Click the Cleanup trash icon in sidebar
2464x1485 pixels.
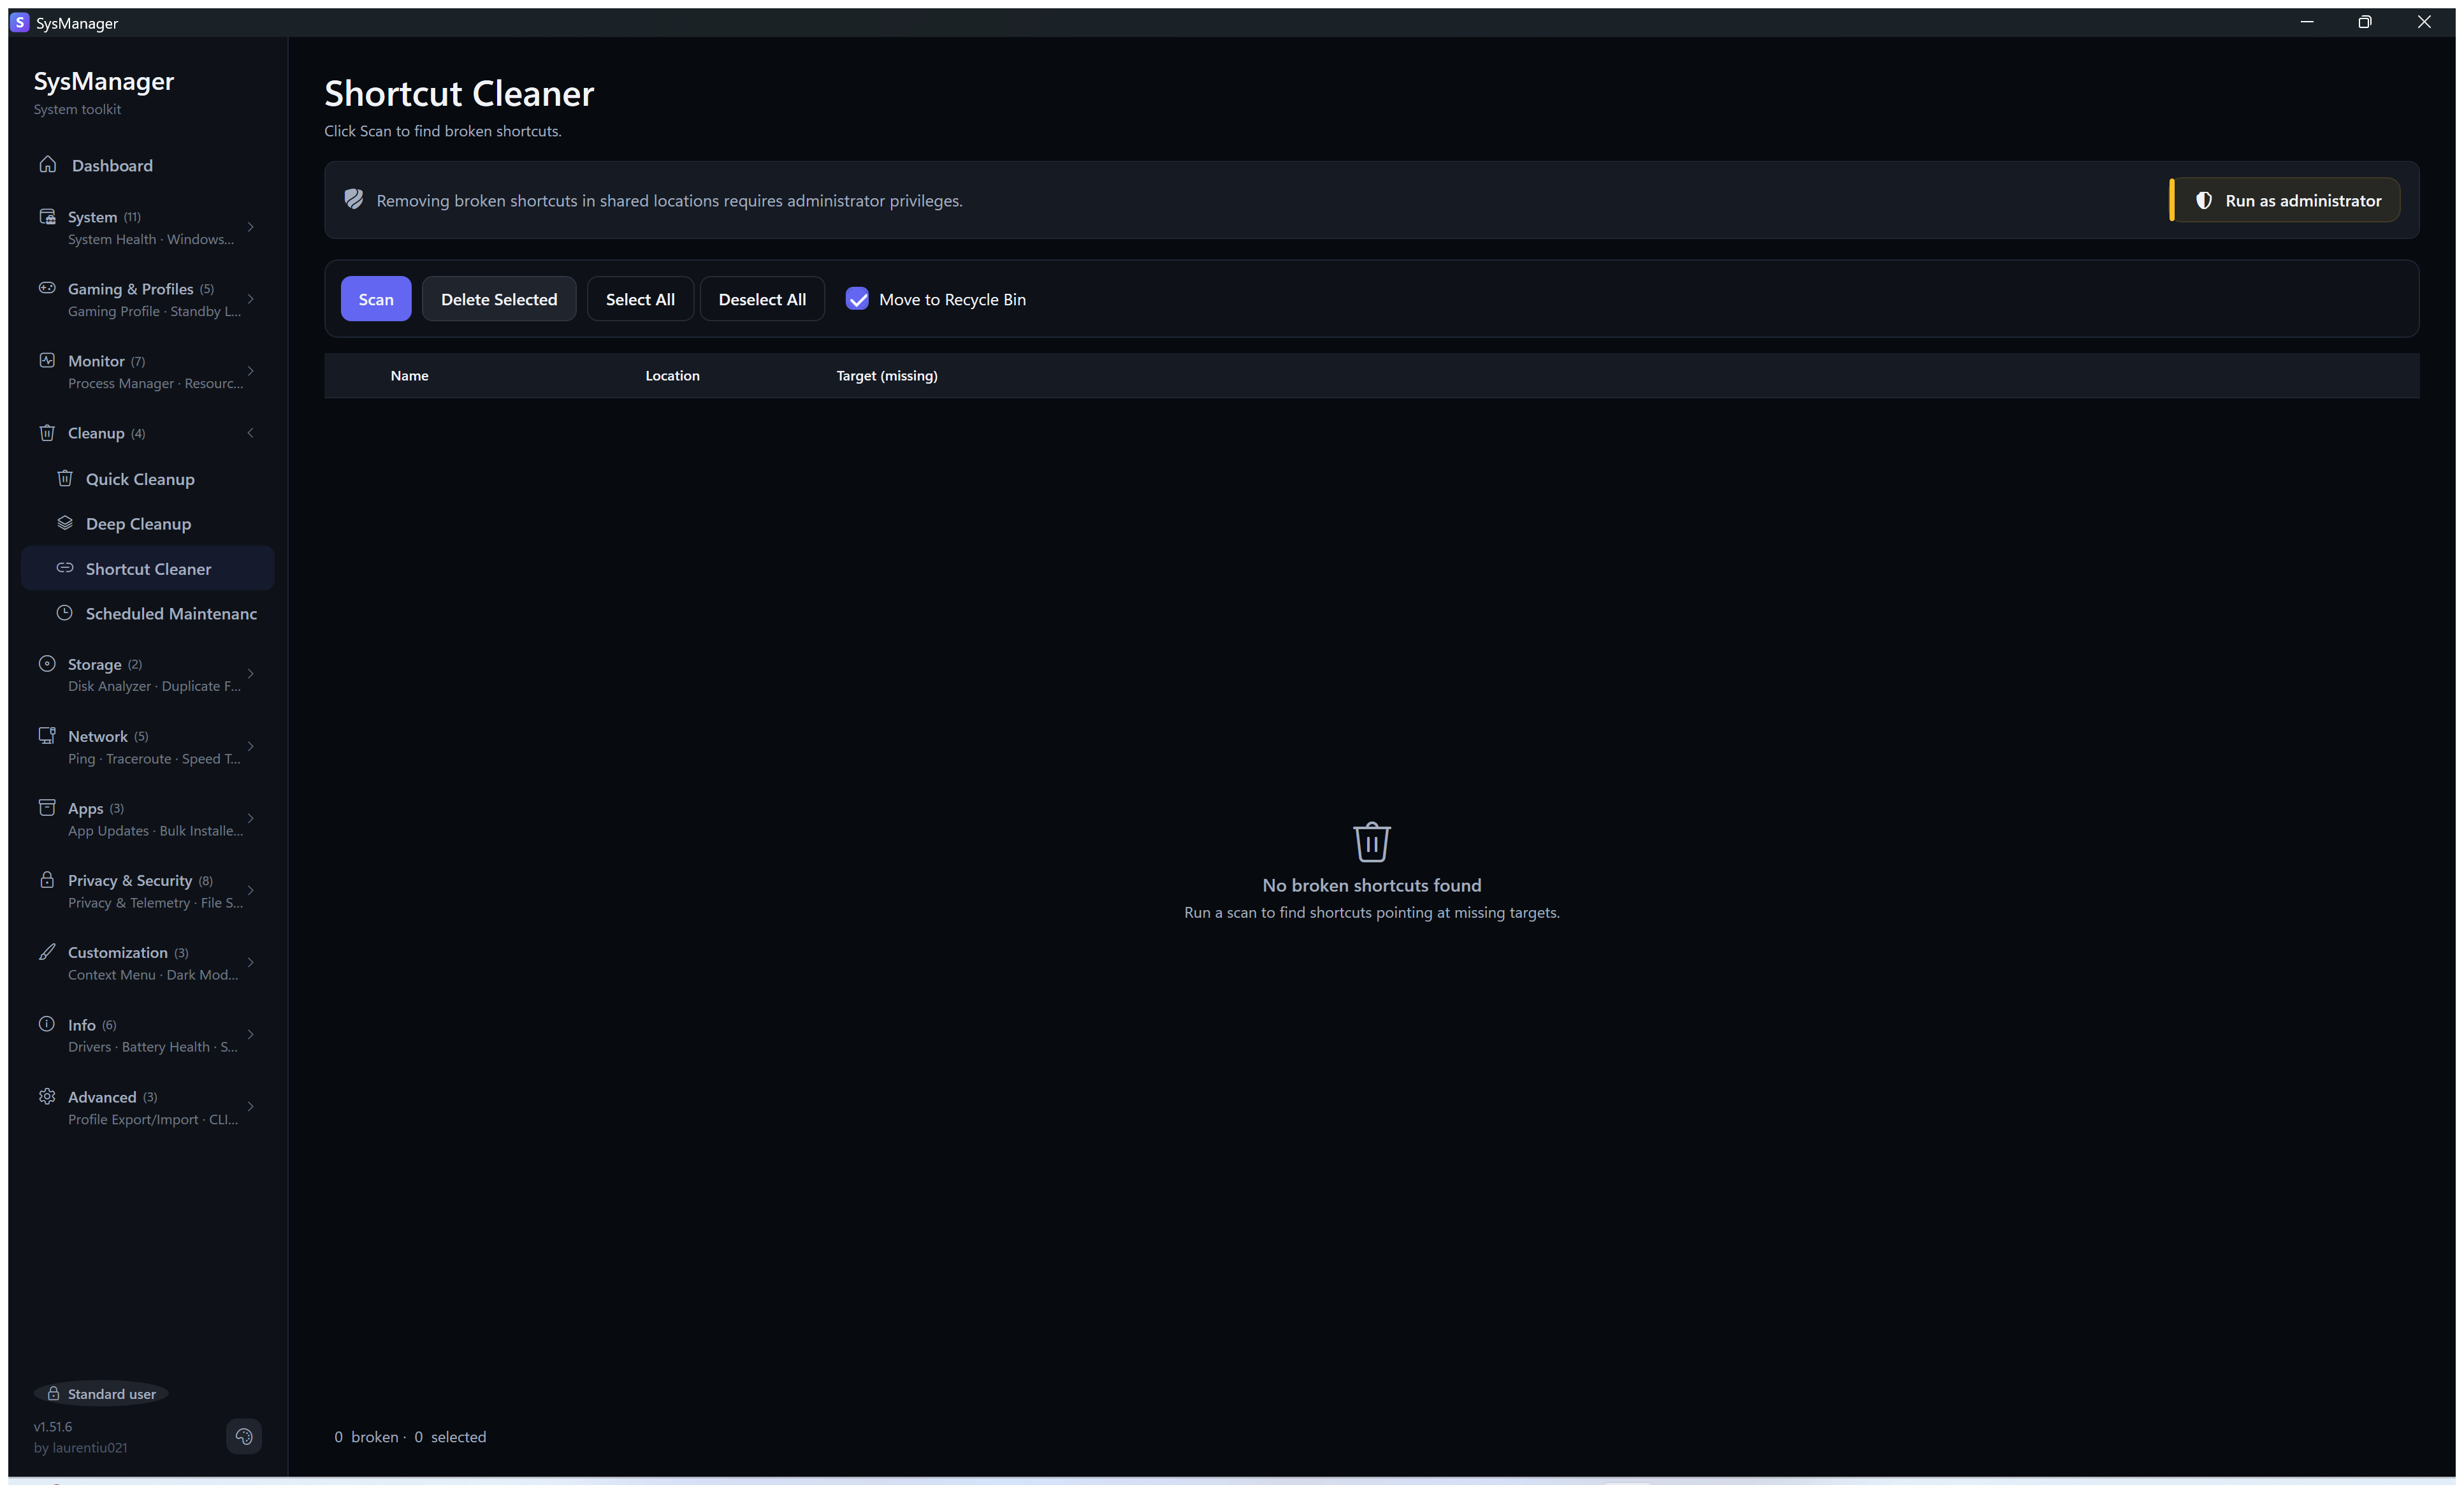[x=47, y=432]
